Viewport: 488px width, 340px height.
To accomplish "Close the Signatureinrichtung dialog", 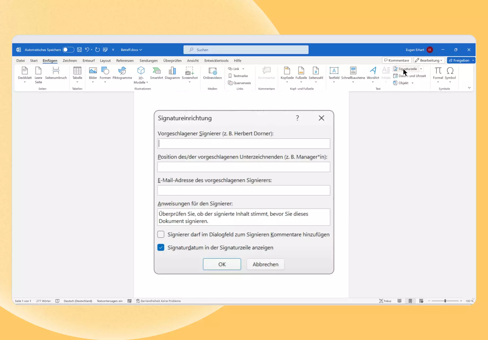I will click(x=321, y=118).
